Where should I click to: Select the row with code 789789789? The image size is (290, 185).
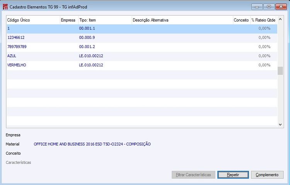142,47
